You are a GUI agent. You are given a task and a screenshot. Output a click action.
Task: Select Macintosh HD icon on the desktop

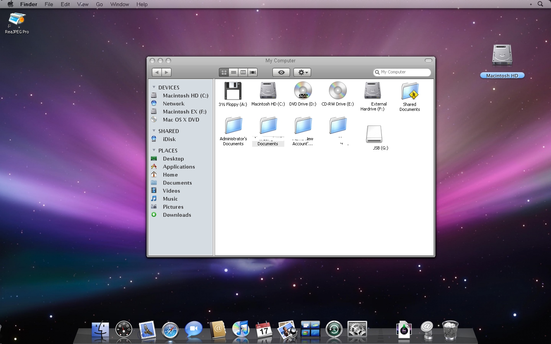coord(502,55)
